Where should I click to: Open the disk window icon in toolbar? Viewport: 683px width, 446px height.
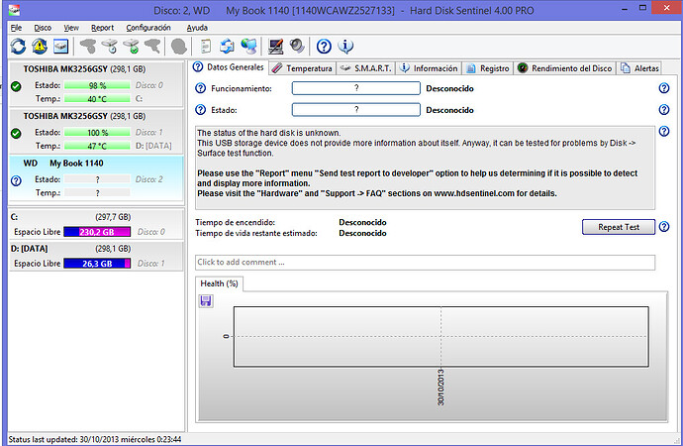[61, 47]
